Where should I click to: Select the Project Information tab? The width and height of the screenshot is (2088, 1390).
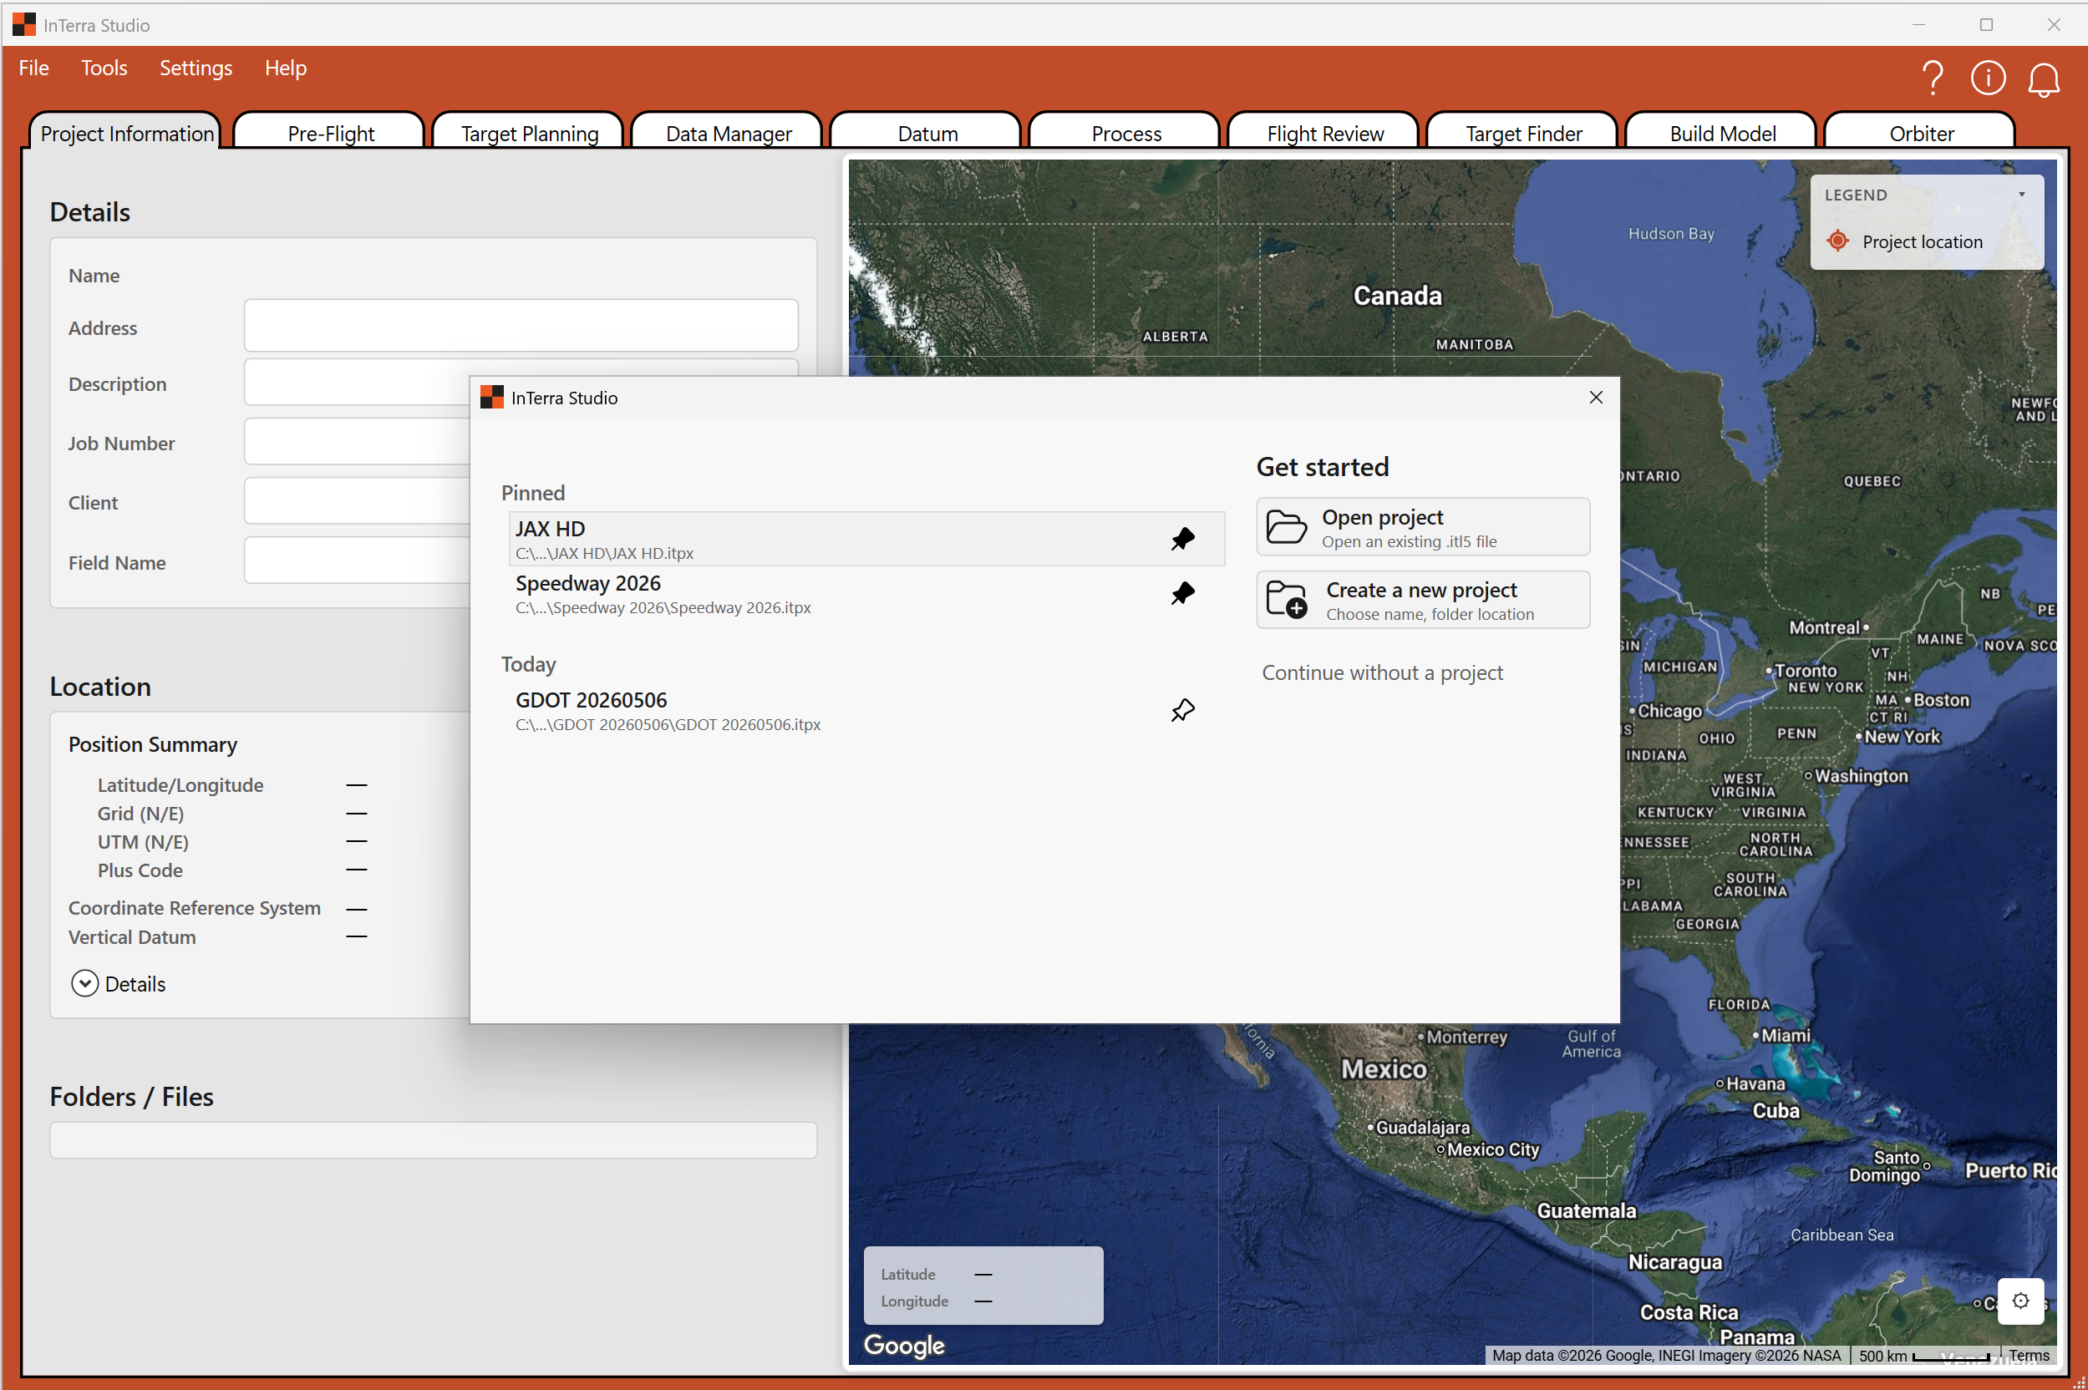pyautogui.click(x=126, y=131)
